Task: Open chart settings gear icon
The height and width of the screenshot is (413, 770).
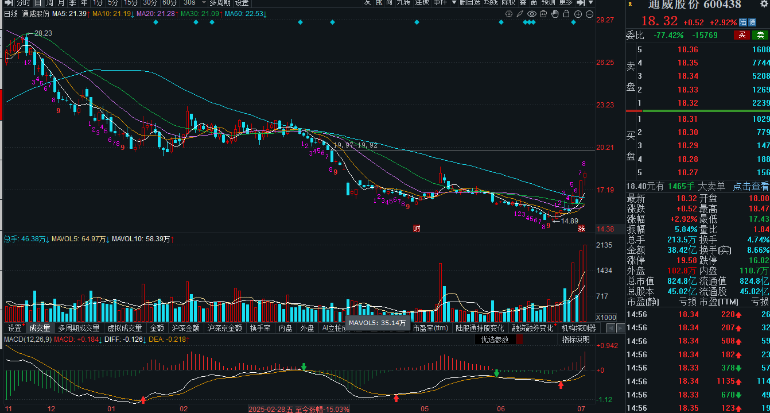Action: [509, 14]
